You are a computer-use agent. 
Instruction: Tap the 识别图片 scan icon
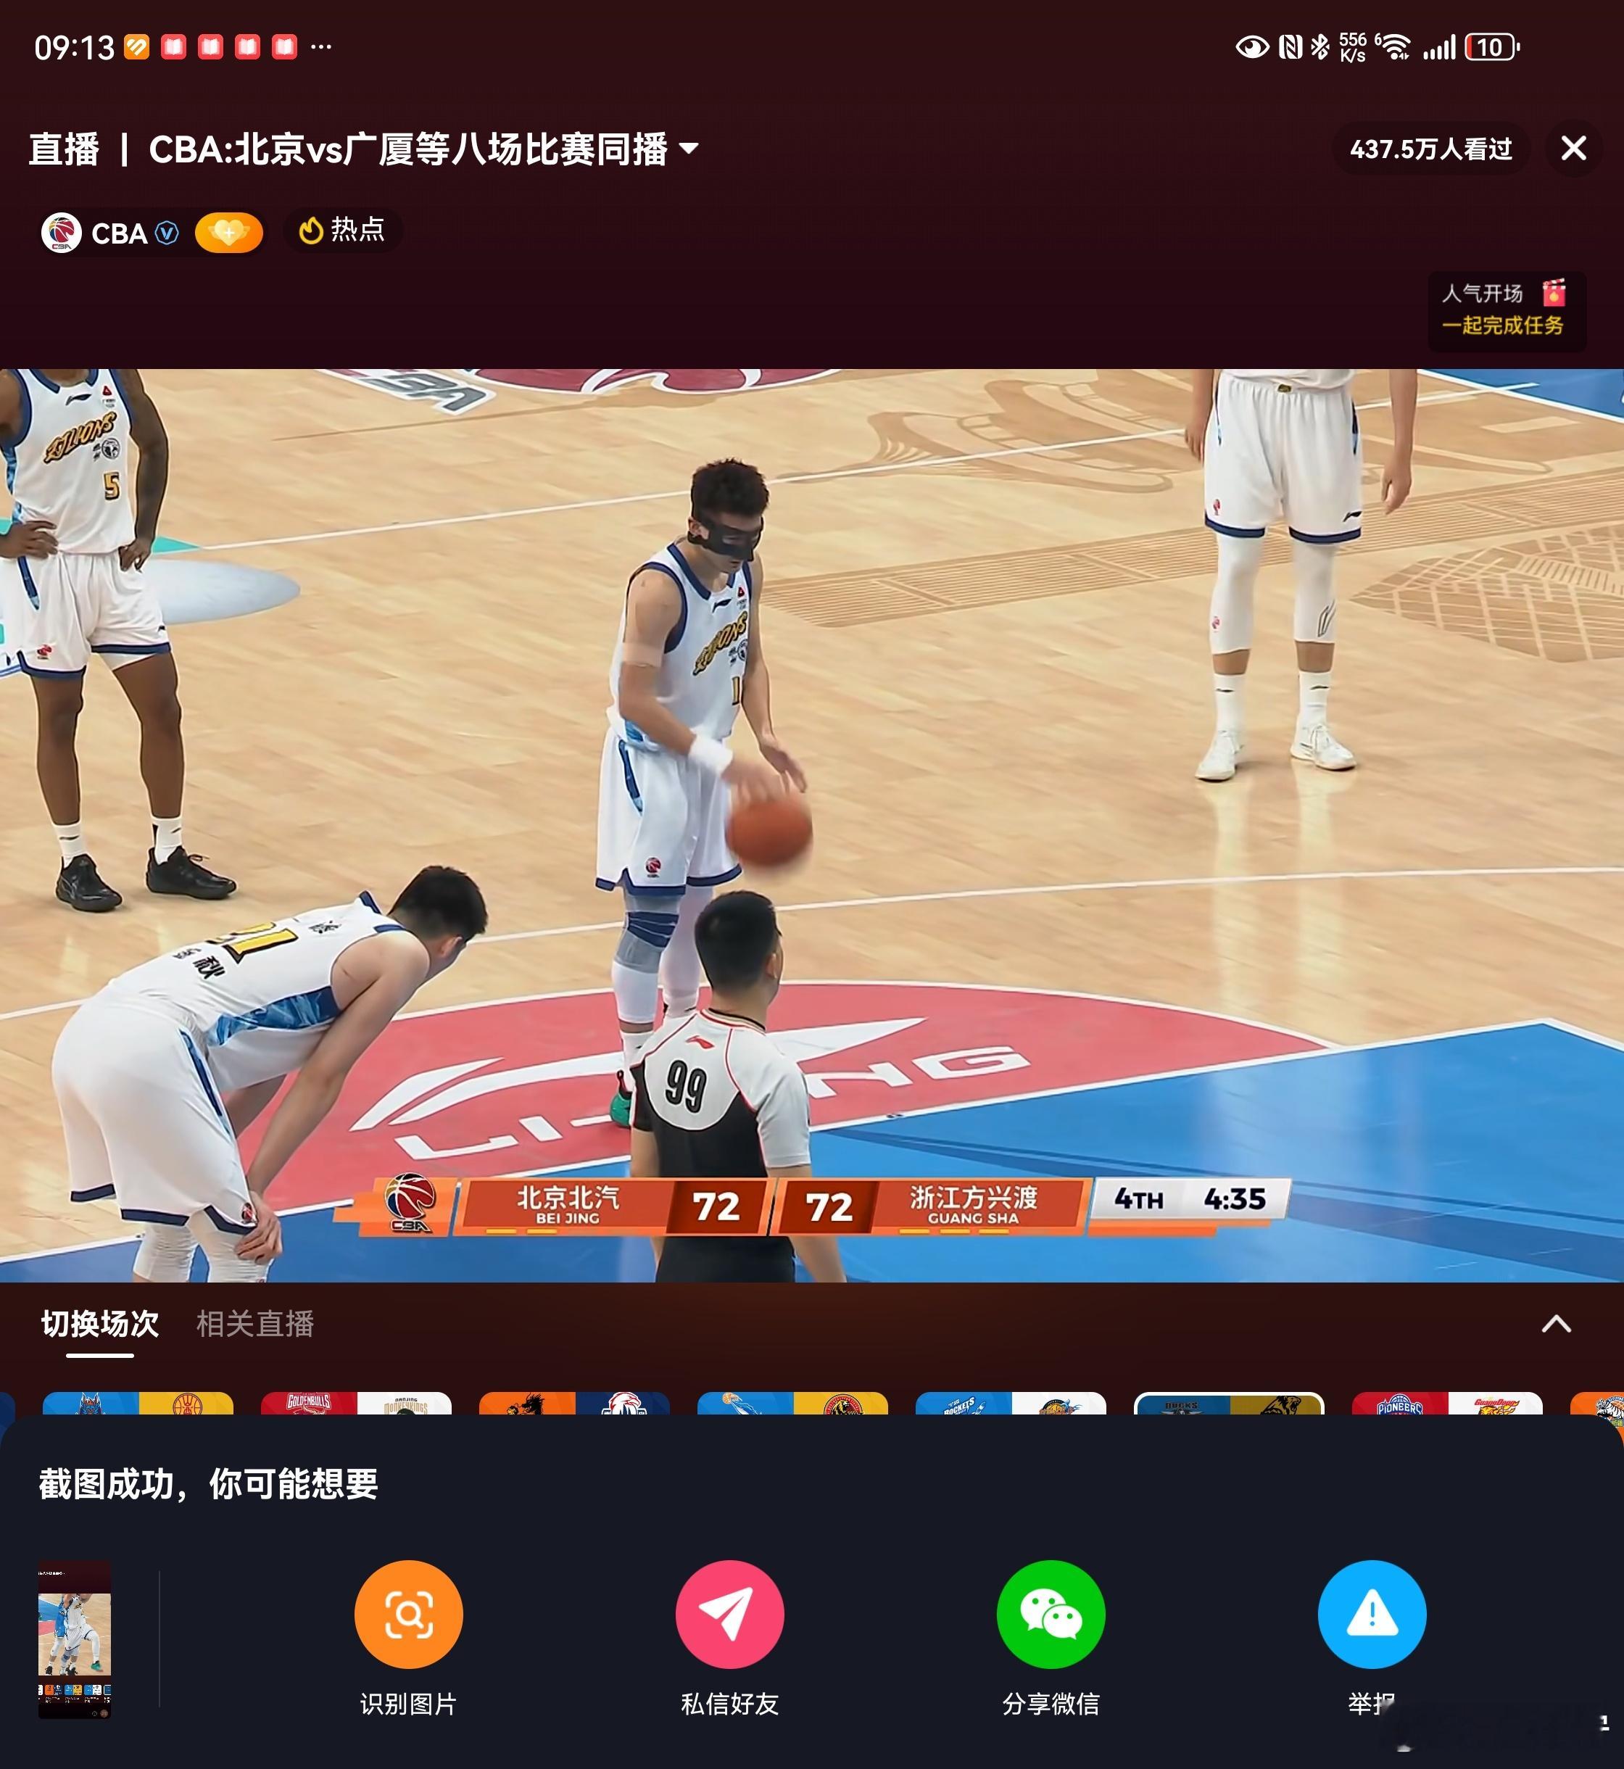point(407,1613)
